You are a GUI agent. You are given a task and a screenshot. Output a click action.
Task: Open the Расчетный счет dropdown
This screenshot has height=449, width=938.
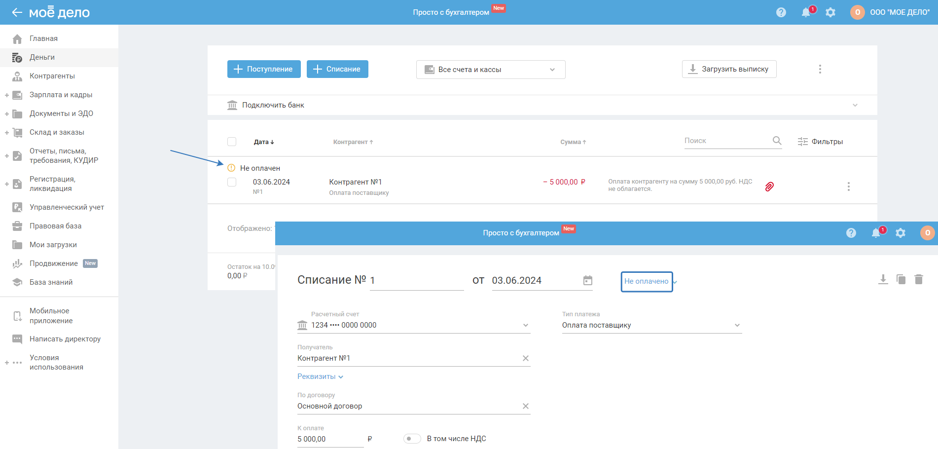[x=414, y=325]
